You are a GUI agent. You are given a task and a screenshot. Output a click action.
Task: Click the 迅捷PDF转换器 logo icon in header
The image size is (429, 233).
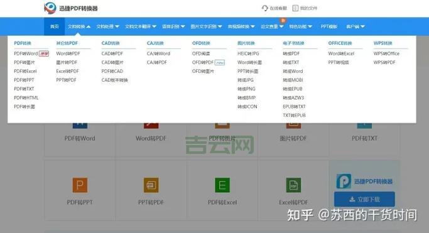pos(50,8)
